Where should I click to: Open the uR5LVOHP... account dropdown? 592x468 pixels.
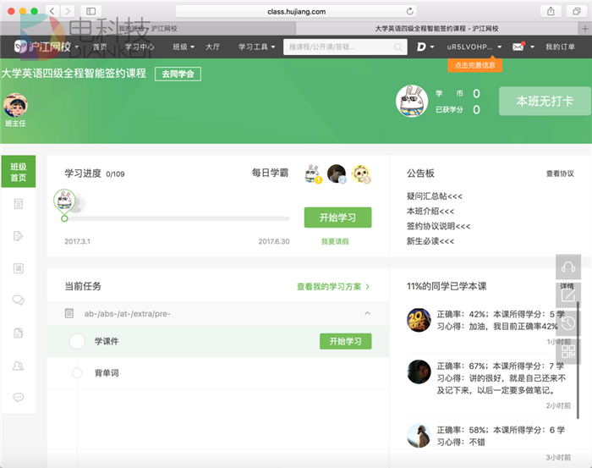[474, 47]
